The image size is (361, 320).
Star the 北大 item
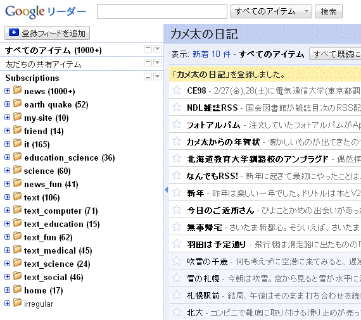(177, 312)
